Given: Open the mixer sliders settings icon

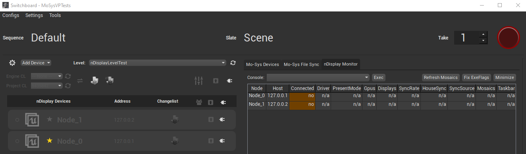Looking at the screenshot, I should coord(198,81).
